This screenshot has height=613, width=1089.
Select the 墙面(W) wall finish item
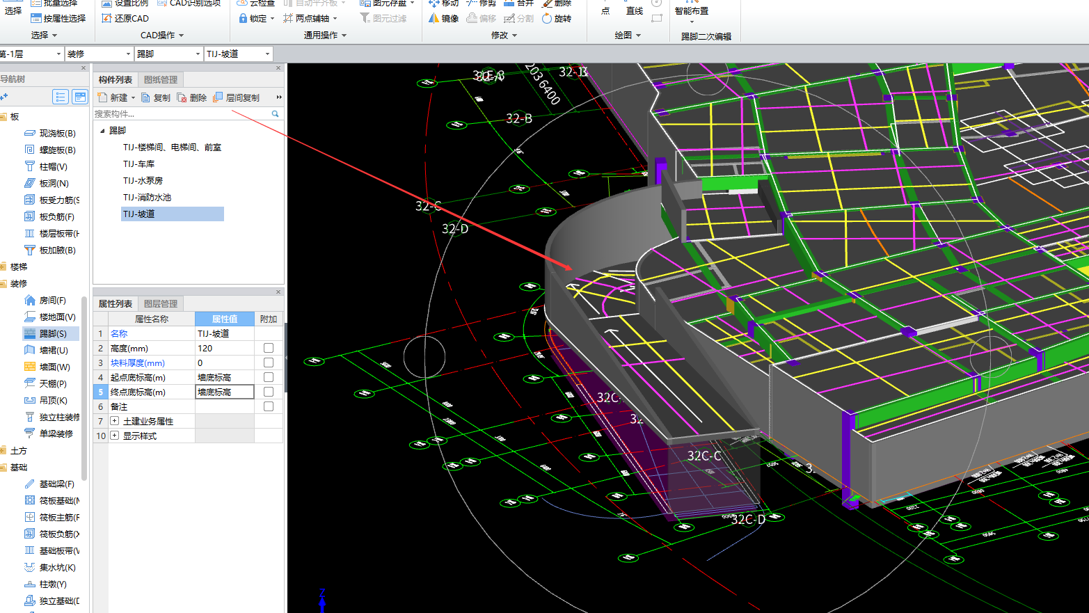pyautogui.click(x=47, y=367)
